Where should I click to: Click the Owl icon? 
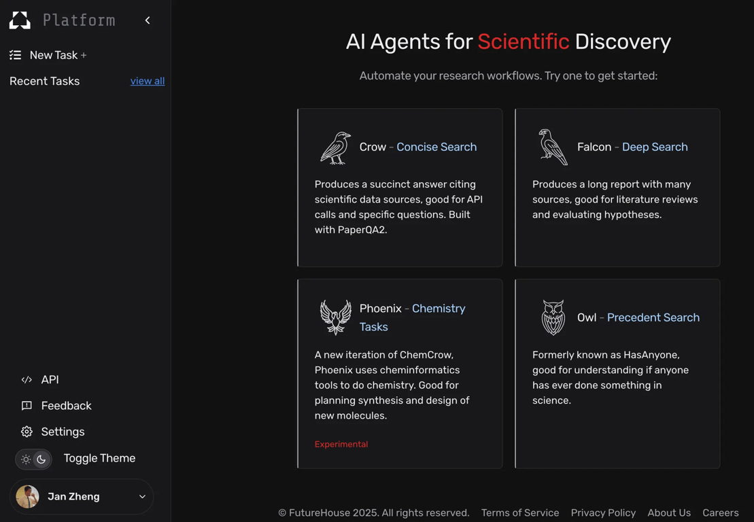553,317
